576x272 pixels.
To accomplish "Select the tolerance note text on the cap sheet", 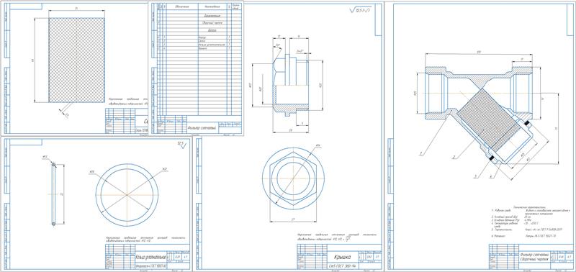I will click(x=338, y=237).
